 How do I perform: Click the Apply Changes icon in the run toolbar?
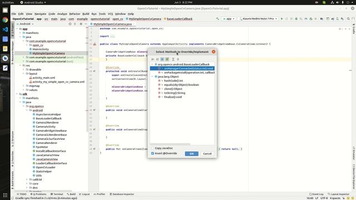(x=286, y=19)
